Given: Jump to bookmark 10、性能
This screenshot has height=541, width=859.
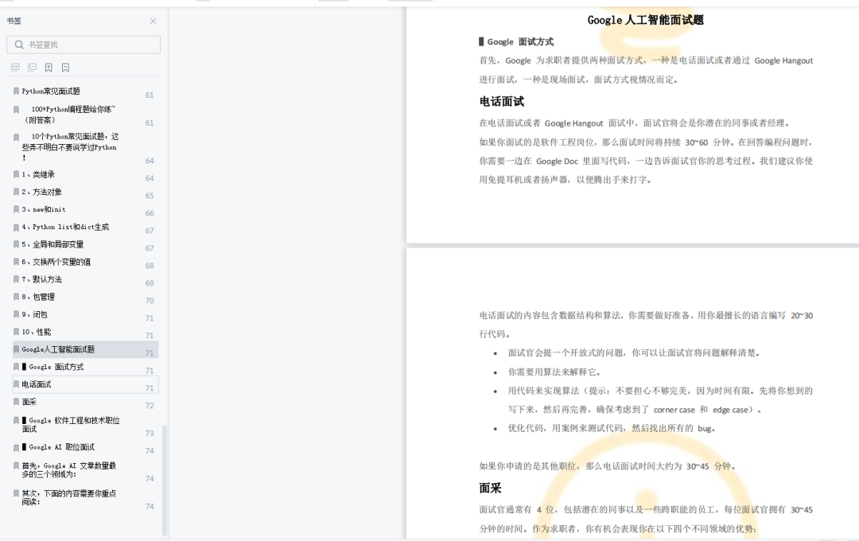Looking at the screenshot, I should pos(36,333).
